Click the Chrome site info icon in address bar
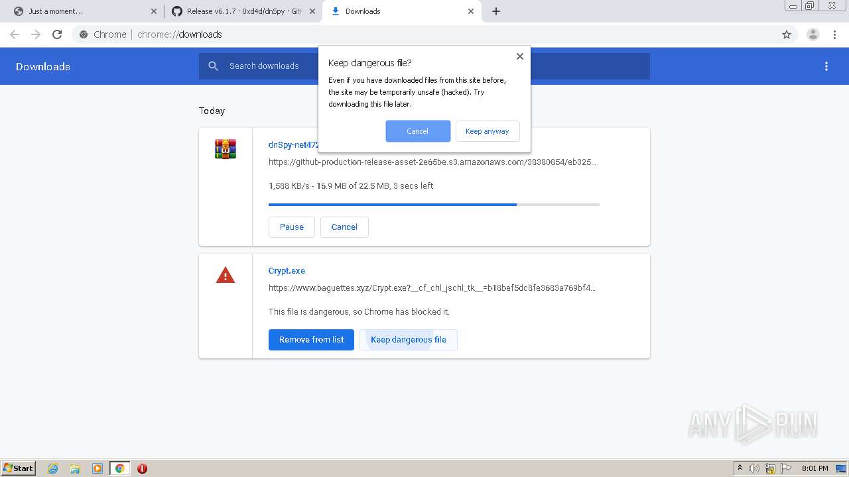 pyautogui.click(x=84, y=34)
